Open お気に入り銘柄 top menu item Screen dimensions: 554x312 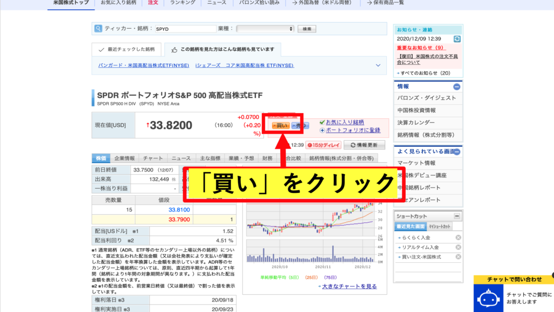118,3
